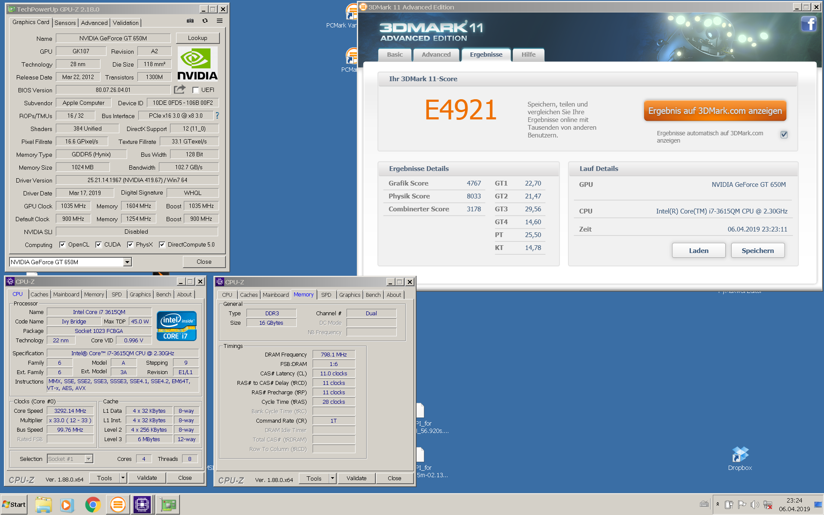Show hidden tray icons arrow
Viewport: 824px width, 515px height.
[718, 504]
